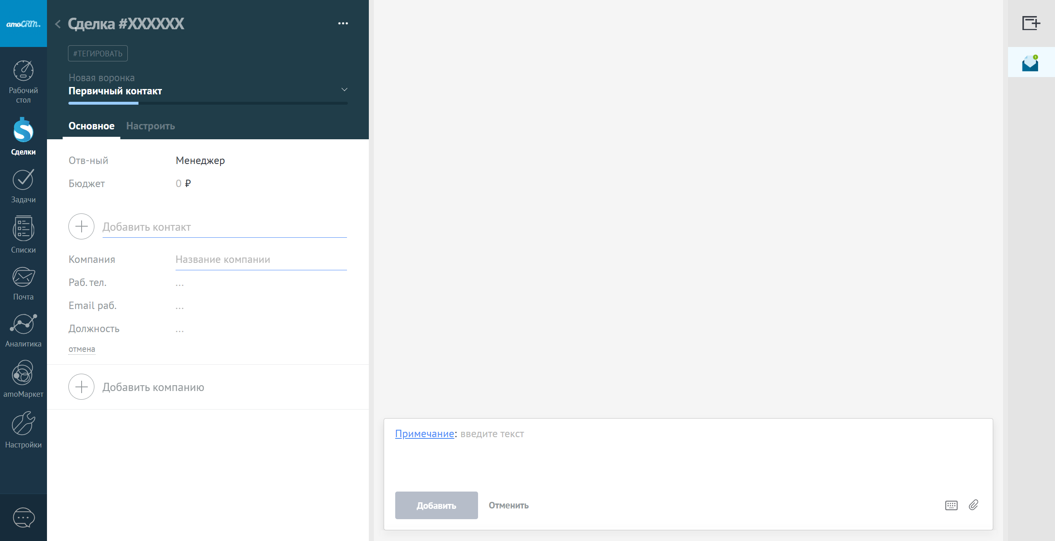This screenshot has height=541, width=1055.
Task: Open the three-dots deal menu
Action: [343, 23]
